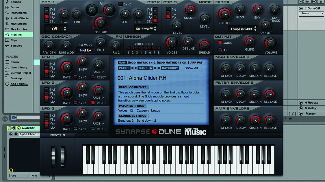Viewport: 325px width, 182px height.
Task: Click the PATCH button
Action: pos(124,68)
